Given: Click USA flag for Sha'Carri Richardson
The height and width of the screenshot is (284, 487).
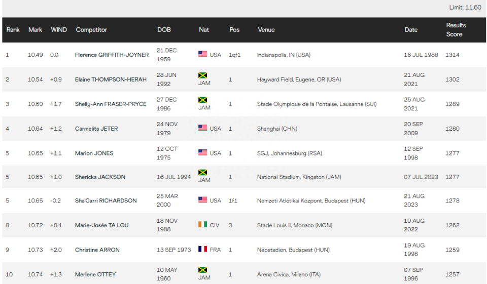Looking at the screenshot, I should (x=202, y=200).
